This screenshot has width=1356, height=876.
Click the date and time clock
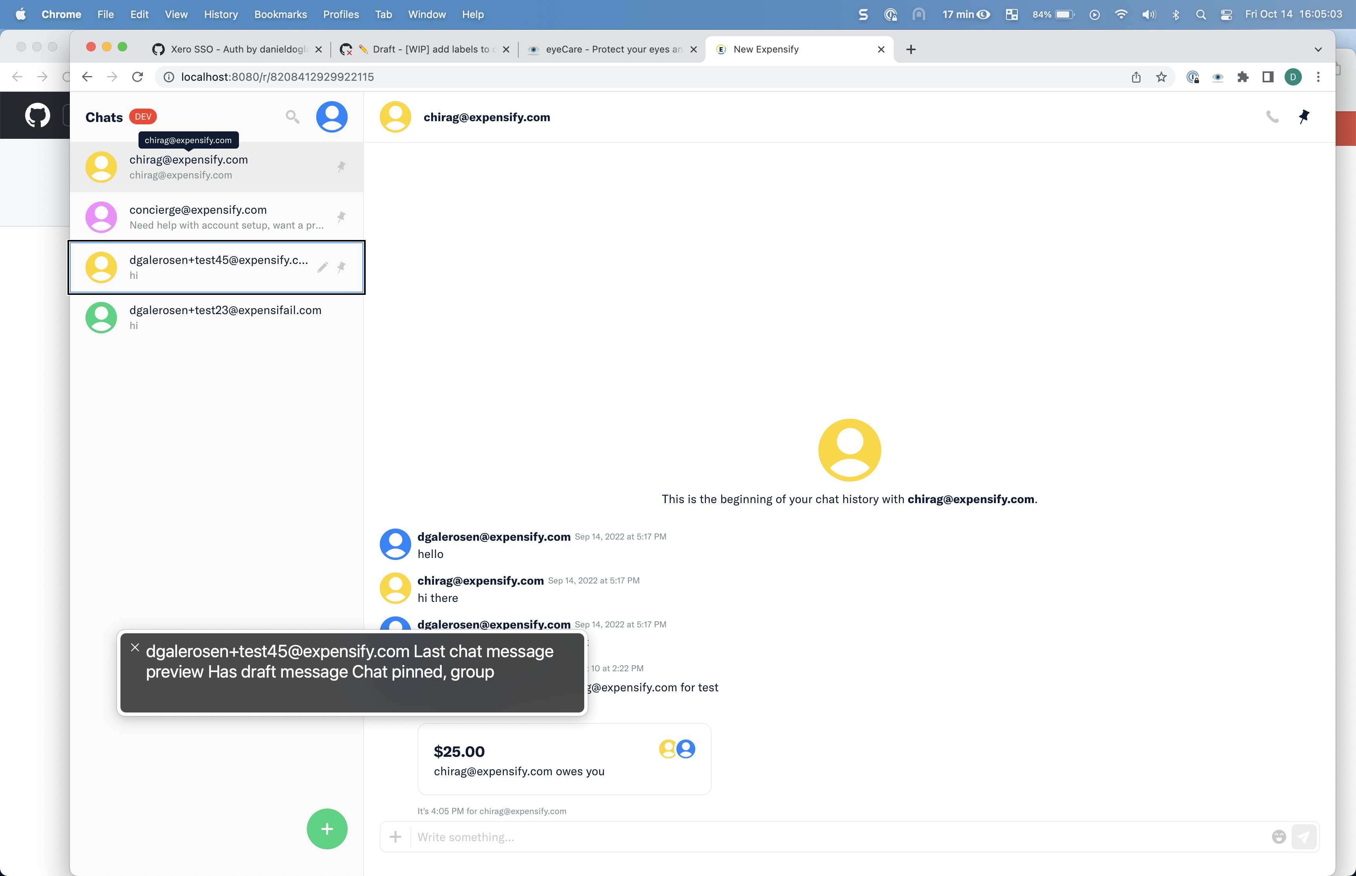1293,14
